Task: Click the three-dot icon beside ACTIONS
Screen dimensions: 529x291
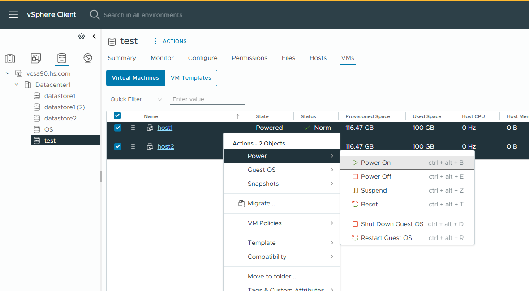Action: 155,41
